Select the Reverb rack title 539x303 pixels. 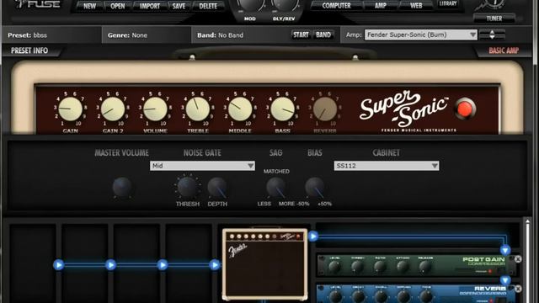[x=483, y=290]
